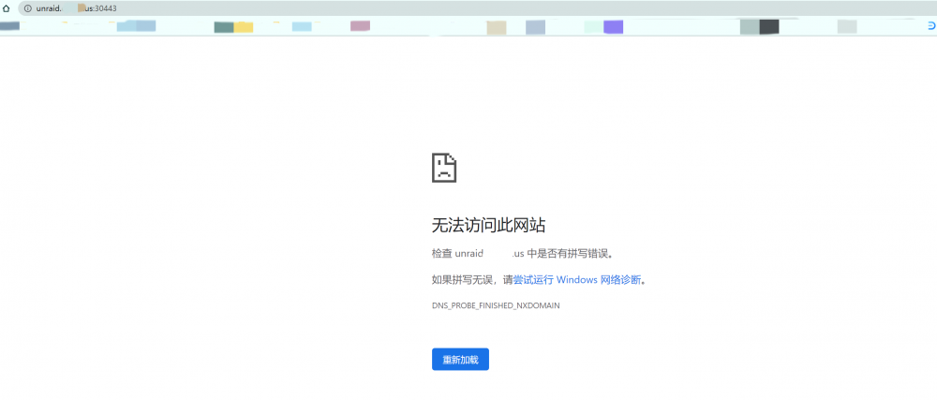Click the blue 重新加载 reload button
The height and width of the screenshot is (400, 937).
click(x=460, y=360)
